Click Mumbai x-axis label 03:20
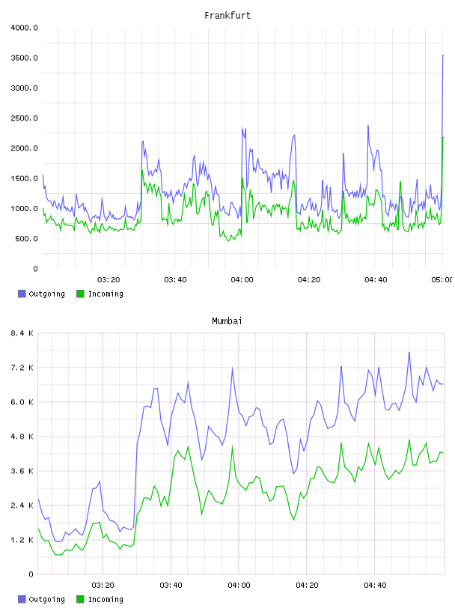The image size is (455, 611). (103, 586)
